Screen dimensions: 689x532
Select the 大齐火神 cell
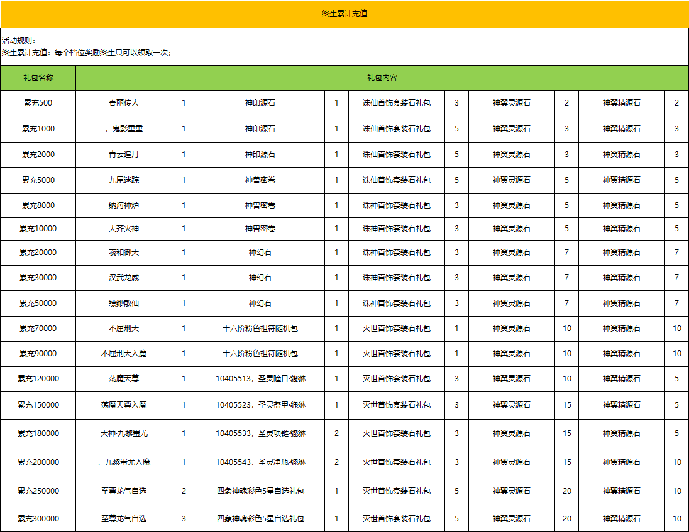click(124, 229)
